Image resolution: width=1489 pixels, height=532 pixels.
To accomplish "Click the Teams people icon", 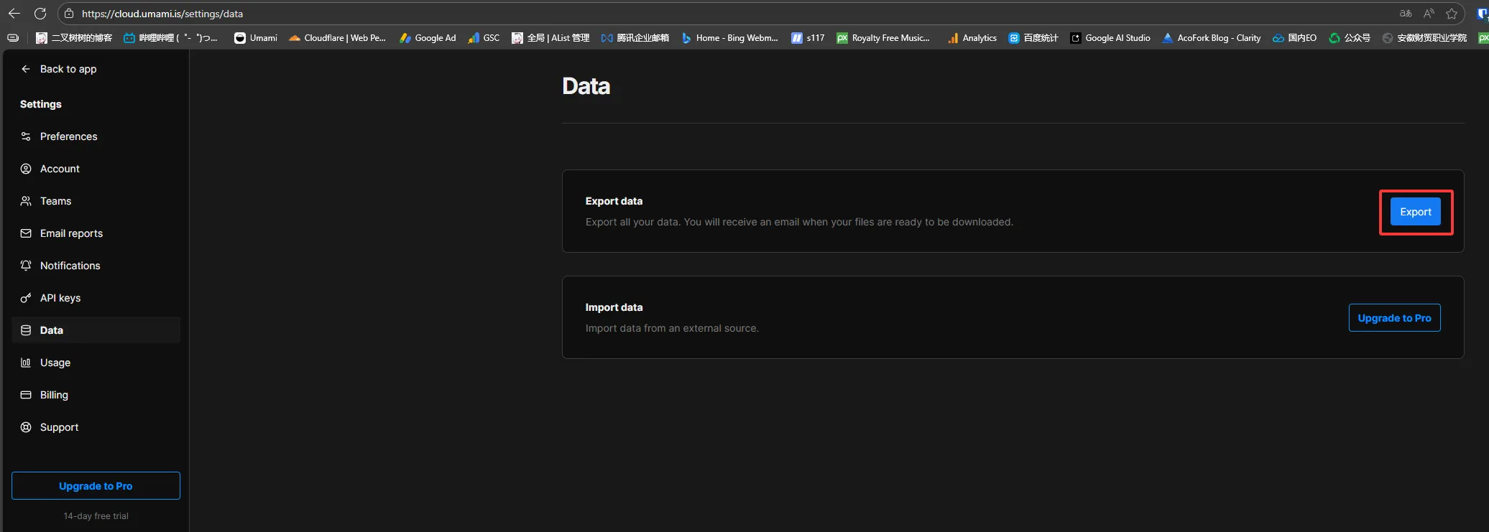I will [x=26, y=201].
